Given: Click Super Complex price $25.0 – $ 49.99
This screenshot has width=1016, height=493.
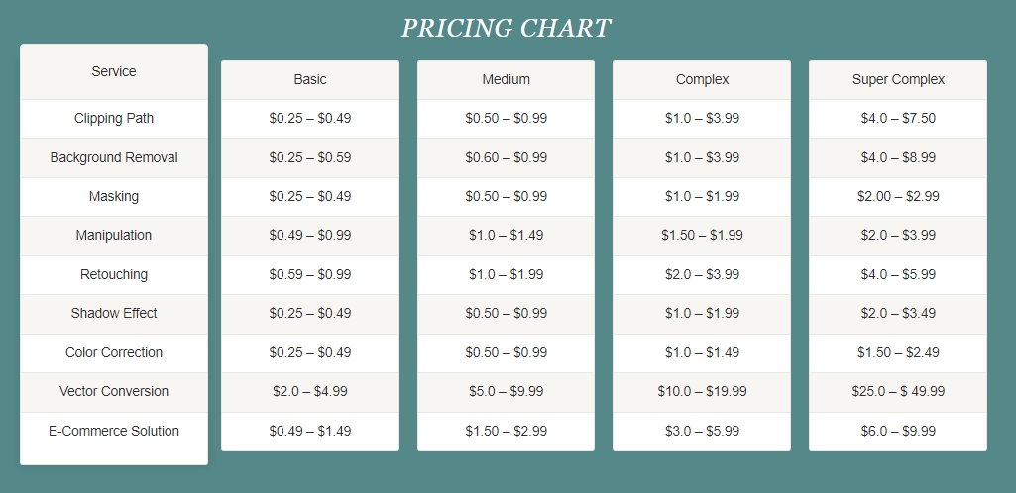Looking at the screenshot, I should point(898,391).
